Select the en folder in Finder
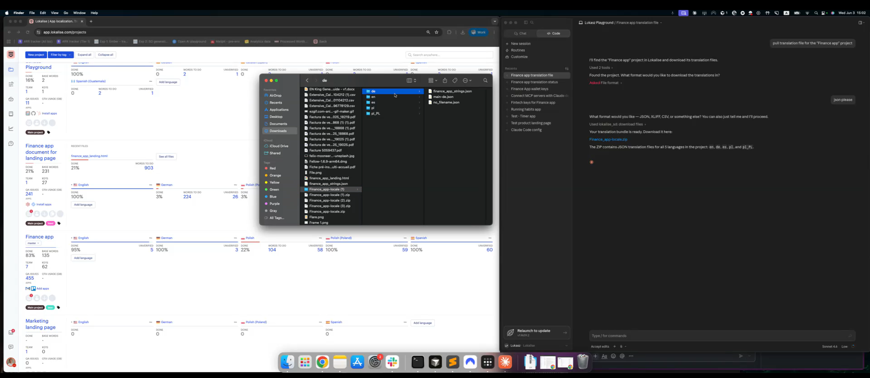Viewport: 870px width, 378px height. (x=393, y=97)
